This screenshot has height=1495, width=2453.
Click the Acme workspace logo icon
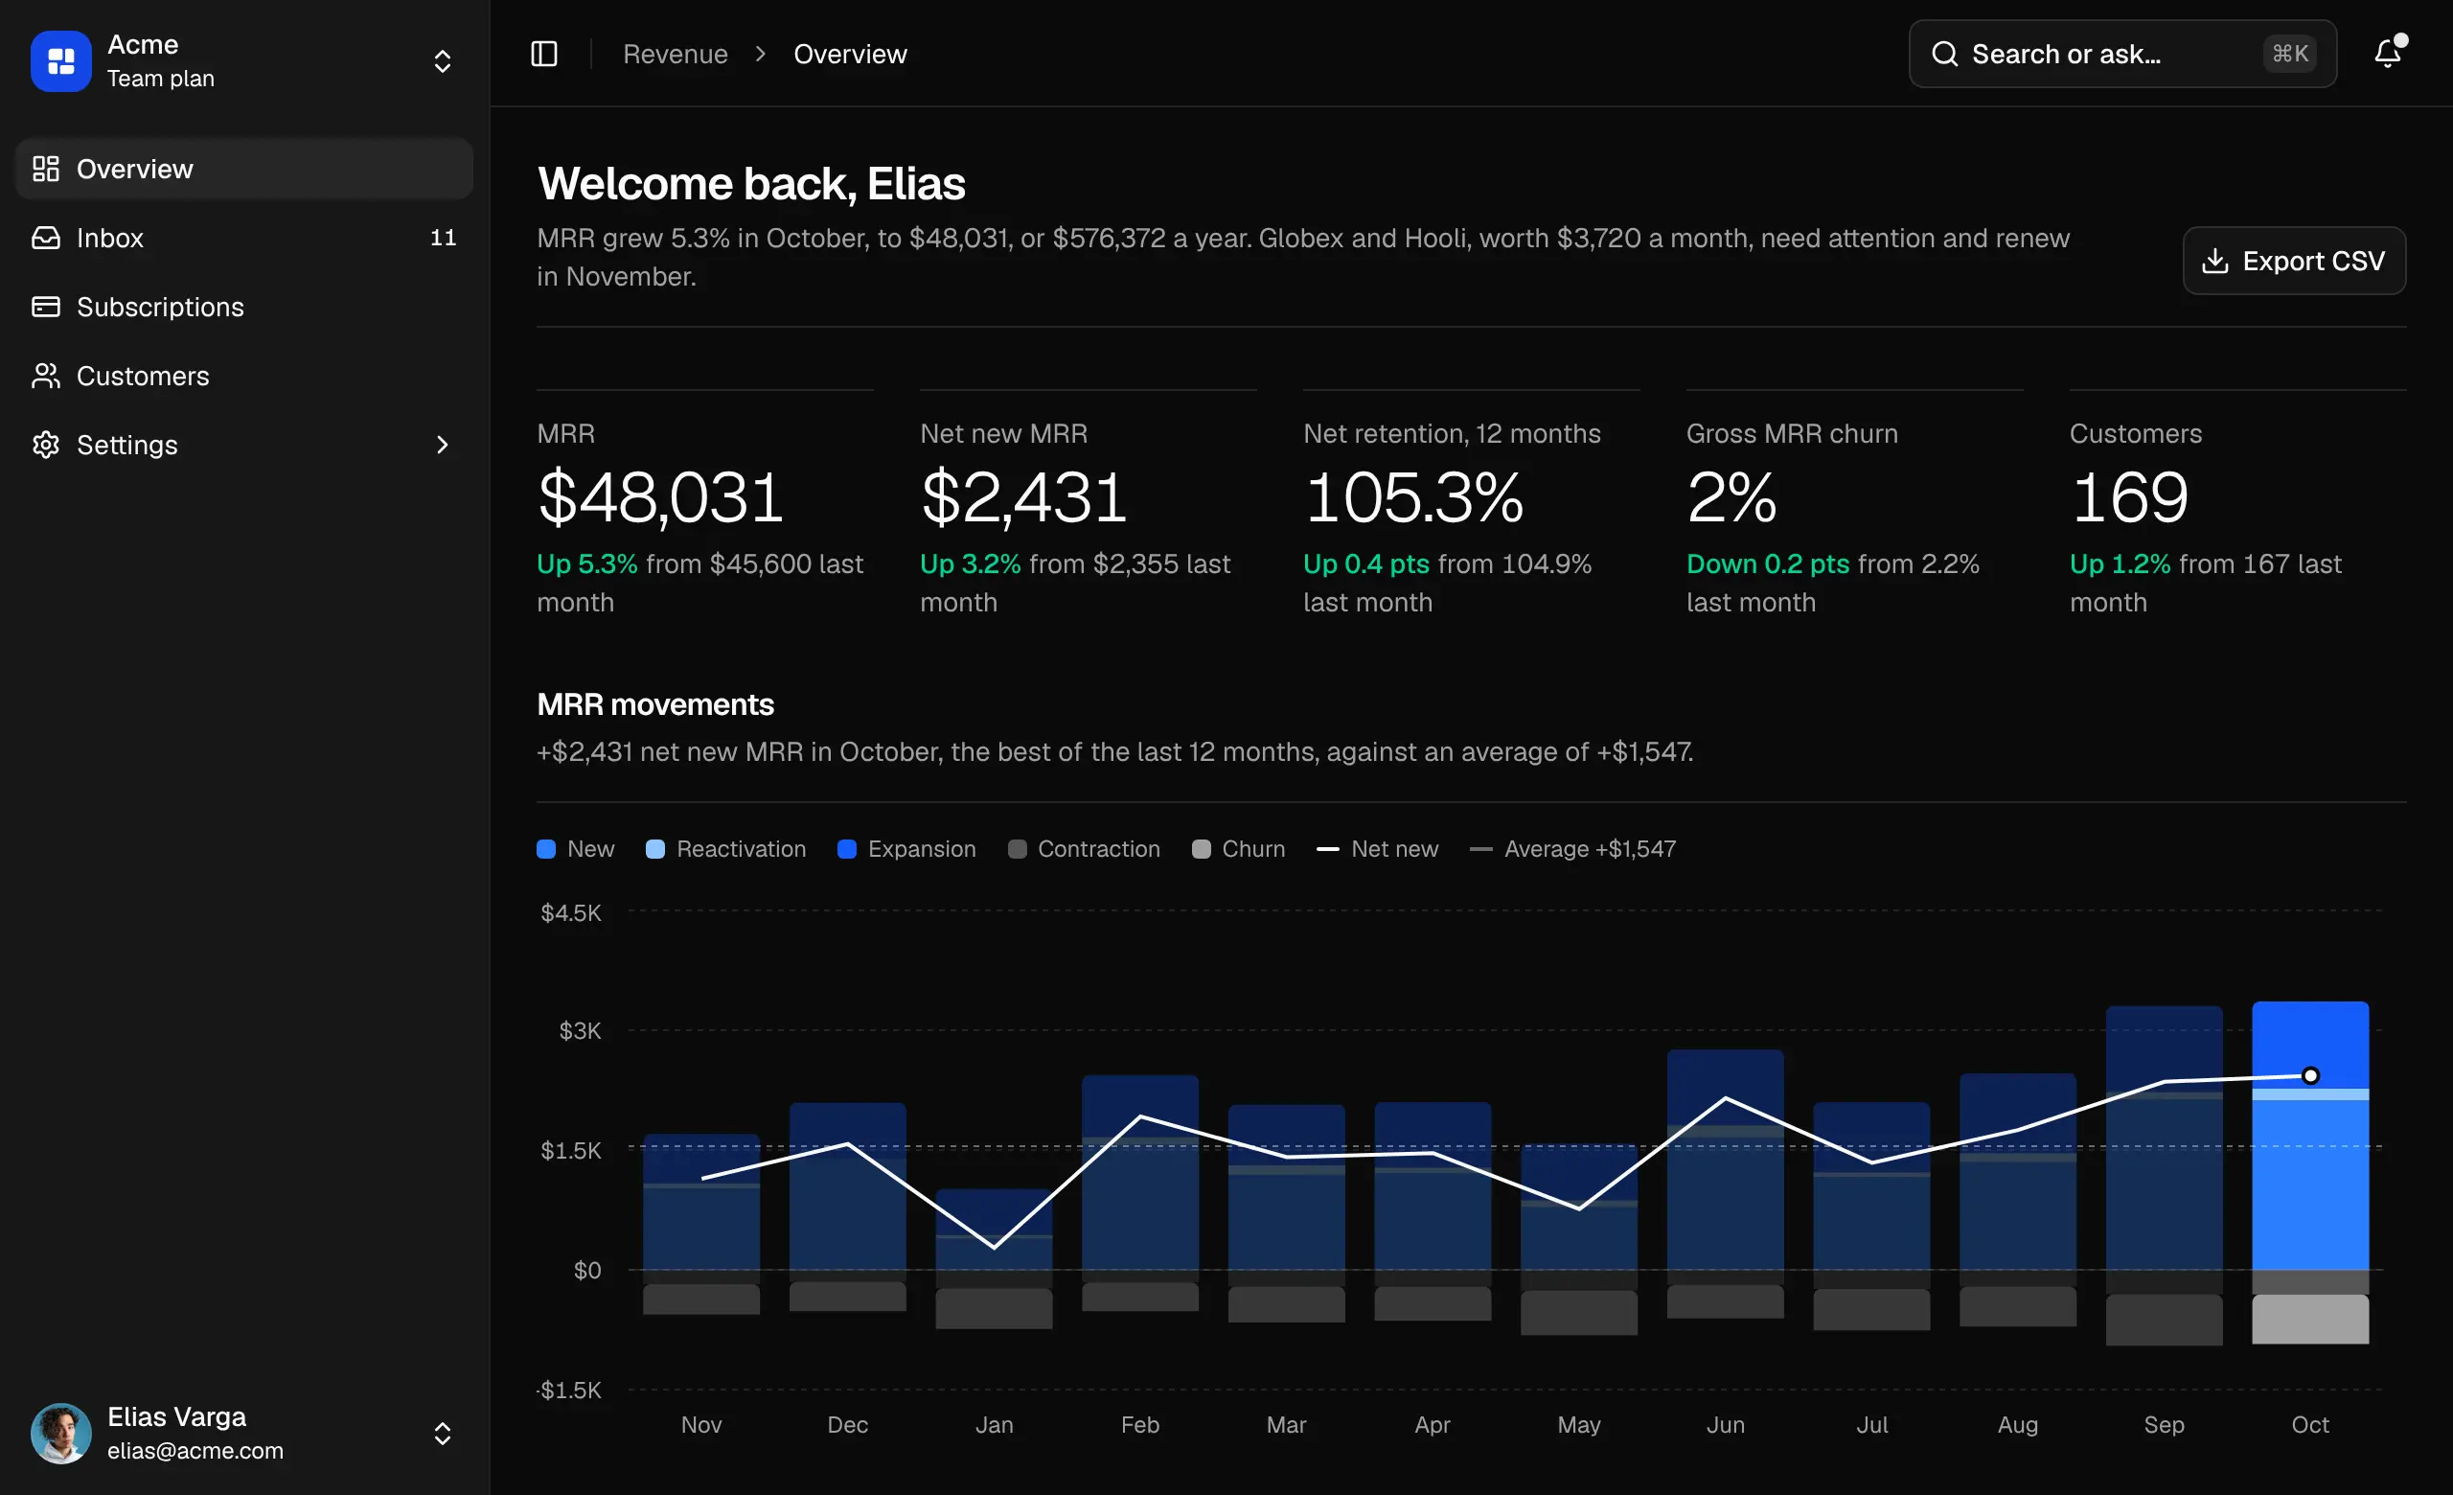(x=60, y=60)
